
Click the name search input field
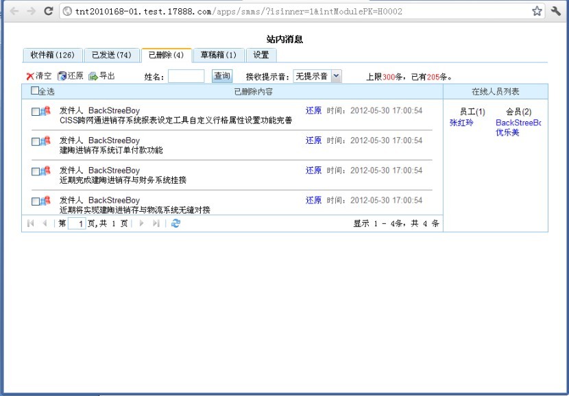[x=186, y=77]
